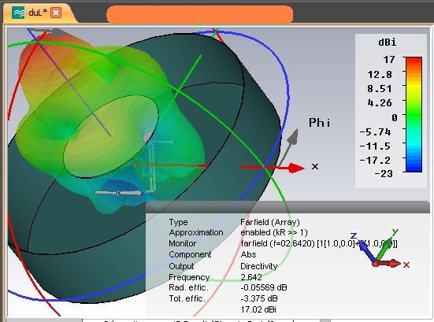This screenshot has height=322, width=434.
Task: Click the red x-axis arrowhead
Action: pyautogui.click(x=296, y=168)
